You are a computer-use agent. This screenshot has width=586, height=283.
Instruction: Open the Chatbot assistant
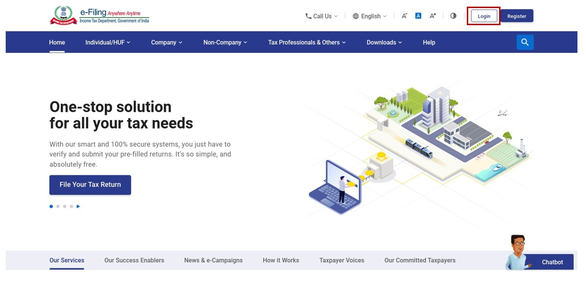(552, 262)
